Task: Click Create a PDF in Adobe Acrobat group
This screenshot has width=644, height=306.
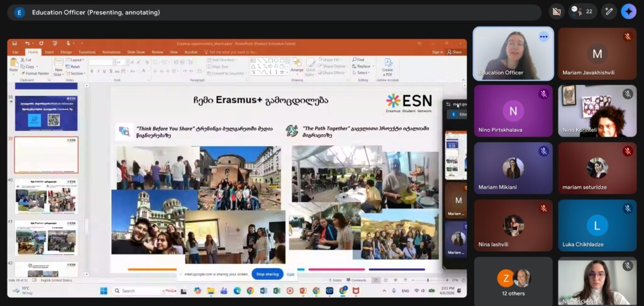Action: pyautogui.click(x=387, y=66)
